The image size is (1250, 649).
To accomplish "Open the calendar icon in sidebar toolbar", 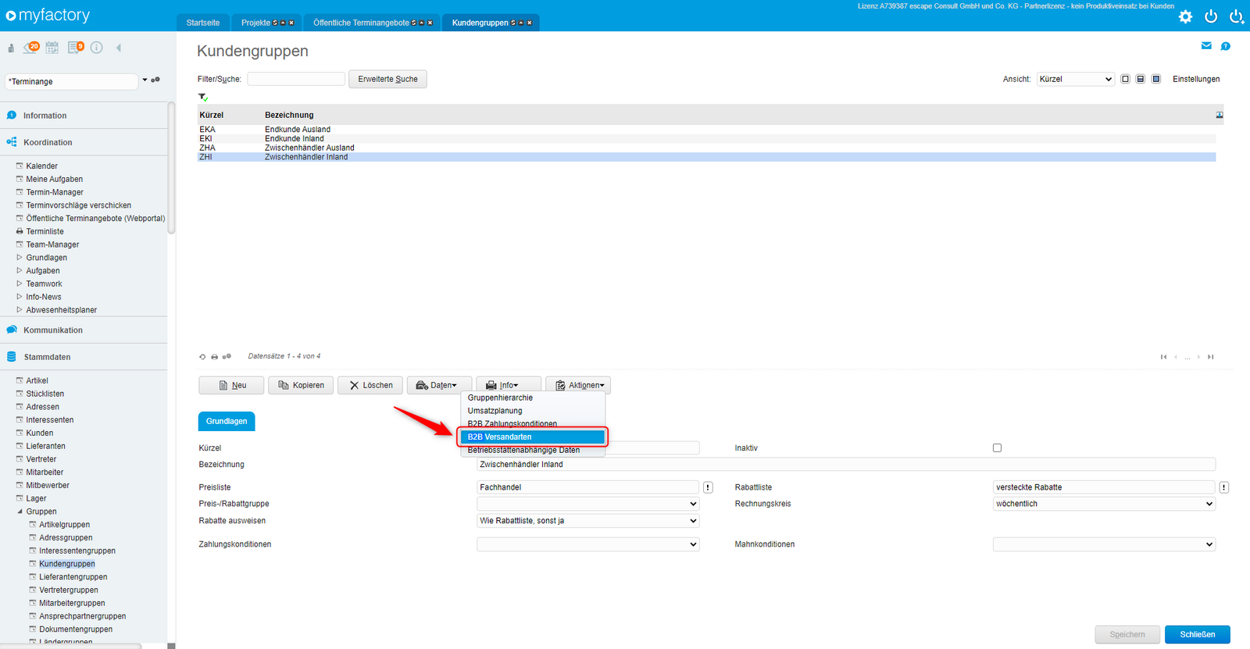I will coord(52,48).
